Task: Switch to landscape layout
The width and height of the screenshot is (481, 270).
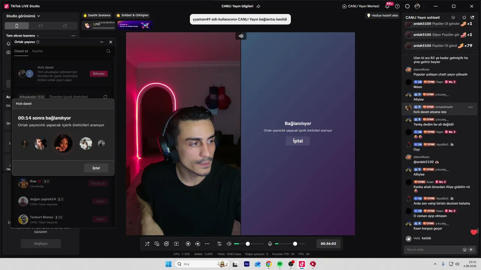Action: pyautogui.click(x=41, y=25)
